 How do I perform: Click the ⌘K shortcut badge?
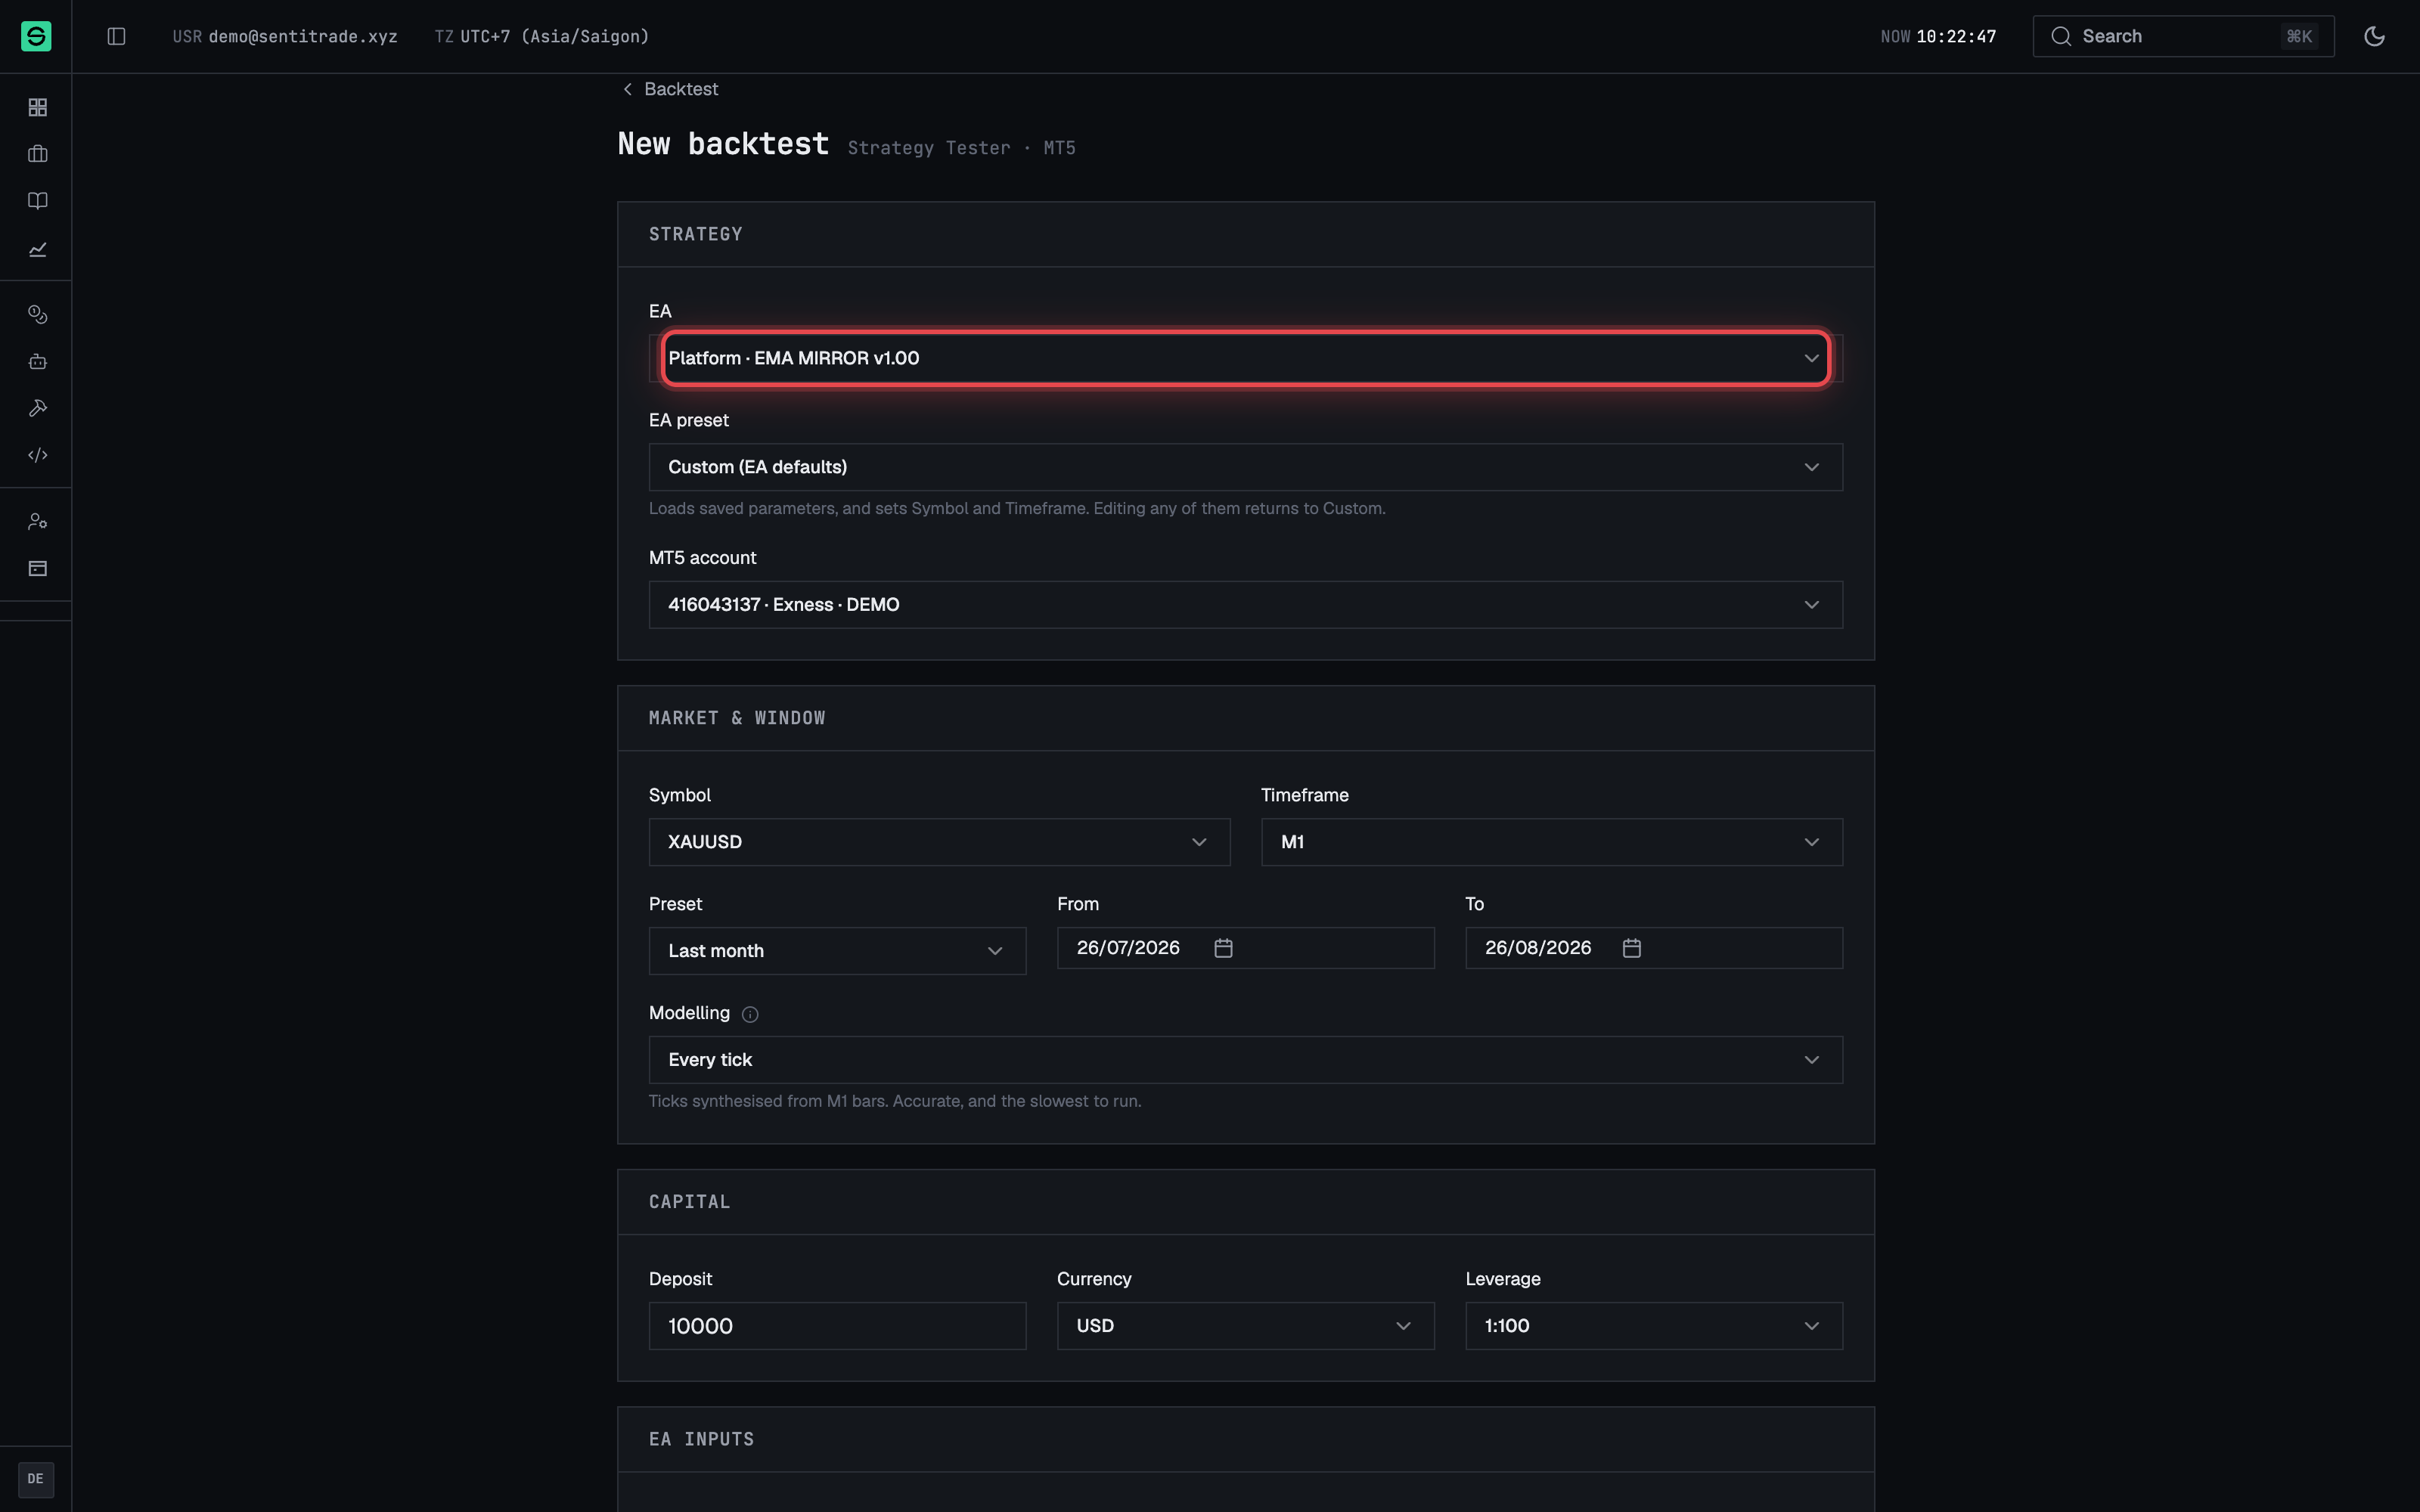coord(2299,36)
